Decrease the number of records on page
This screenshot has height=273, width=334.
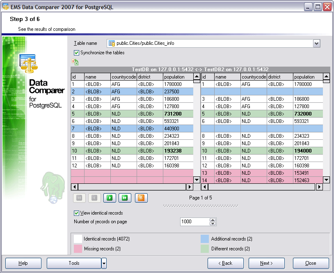[x=213, y=224]
